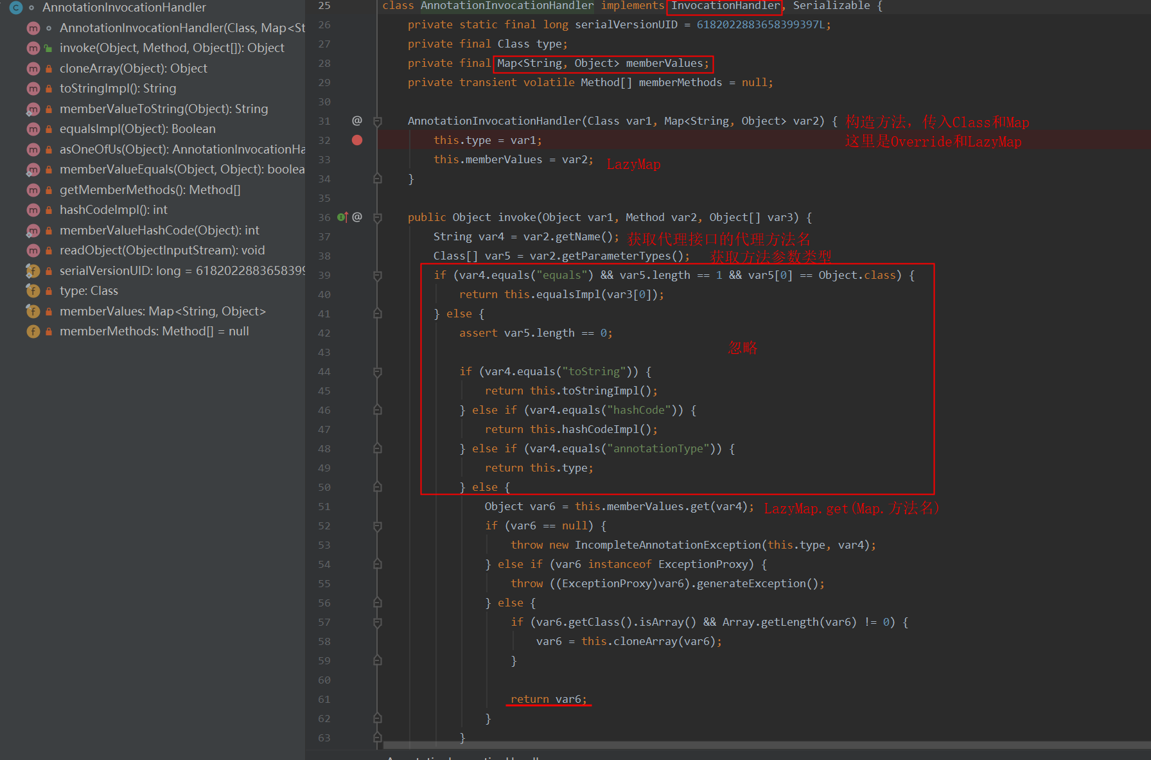
Task: Click the @ gutter icon on line 36
Action: [357, 217]
